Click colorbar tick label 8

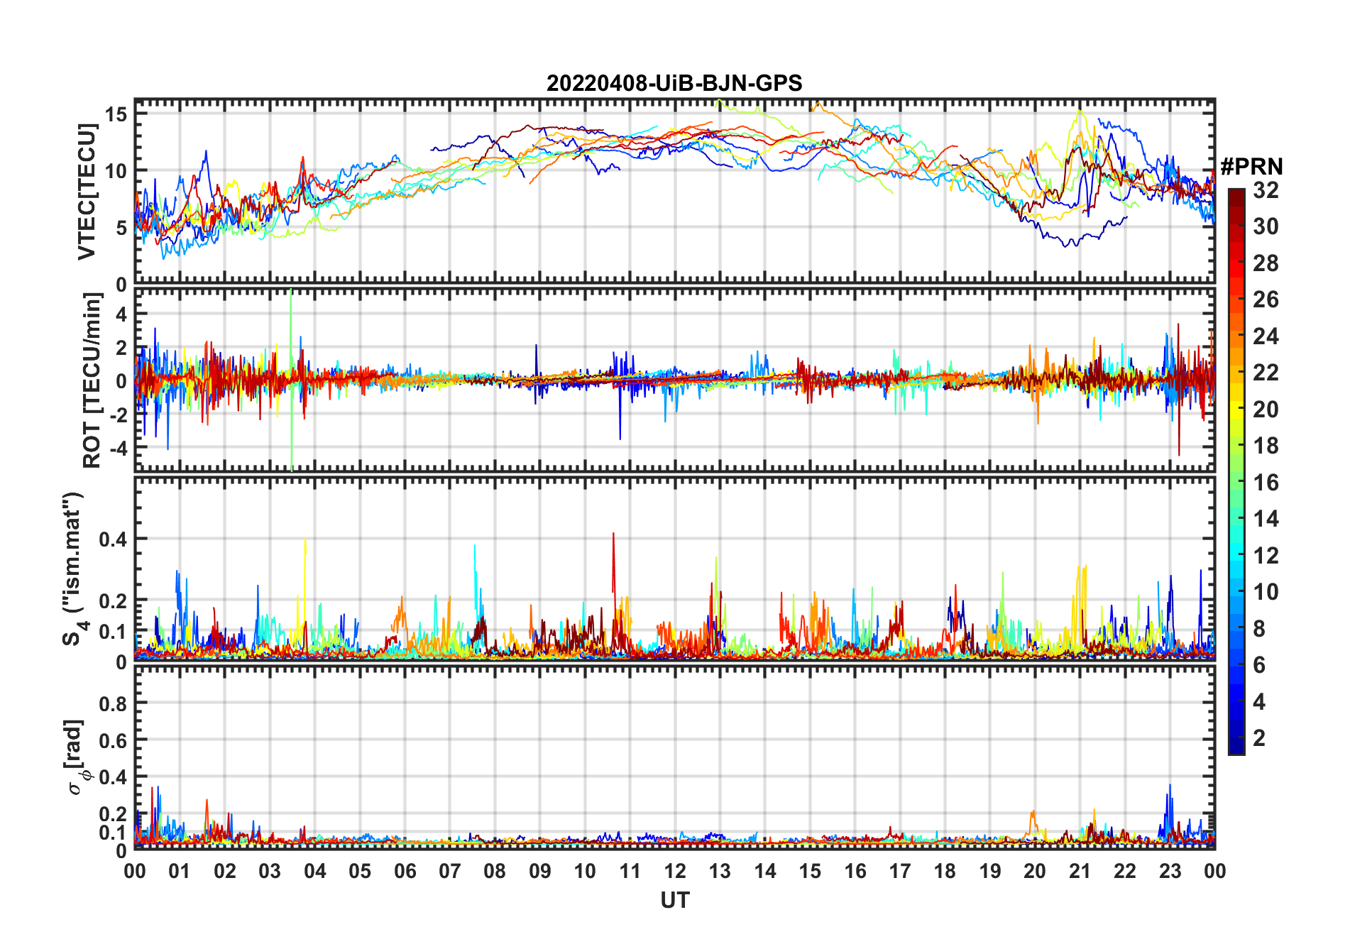point(1259,629)
